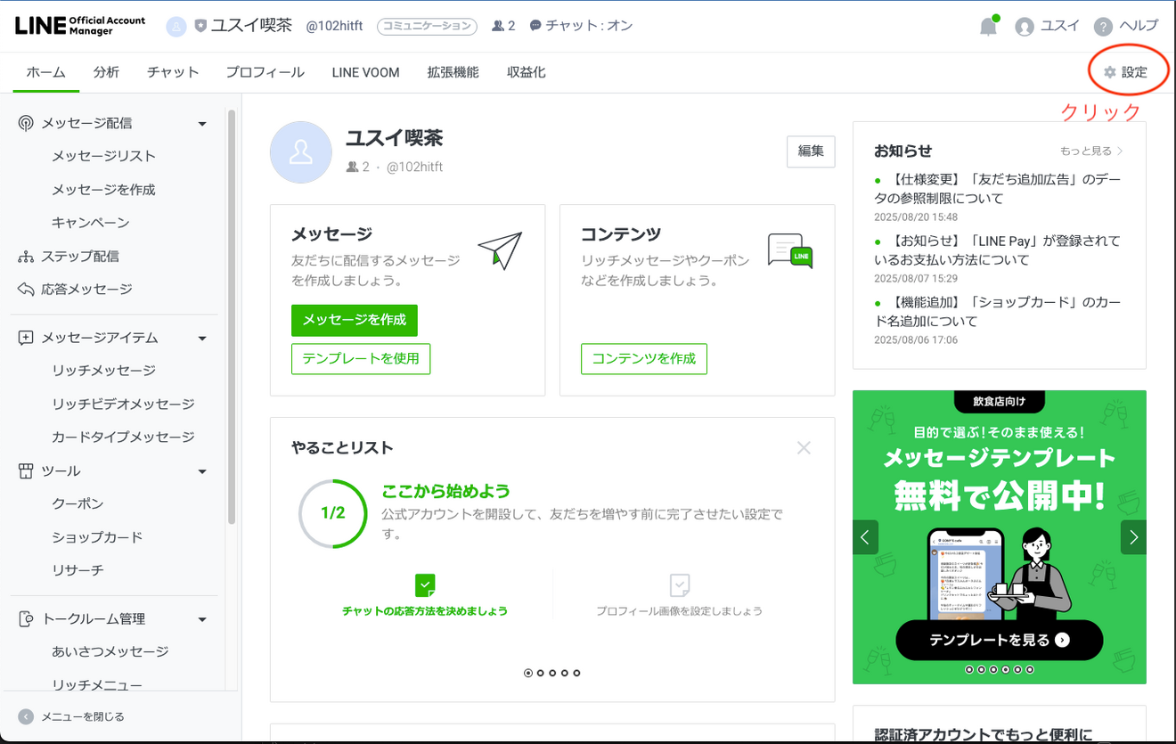Image resolution: width=1176 pixels, height=744 pixels.
Task: Click the grey プロフィール画像 checklist icon
Action: tap(679, 585)
